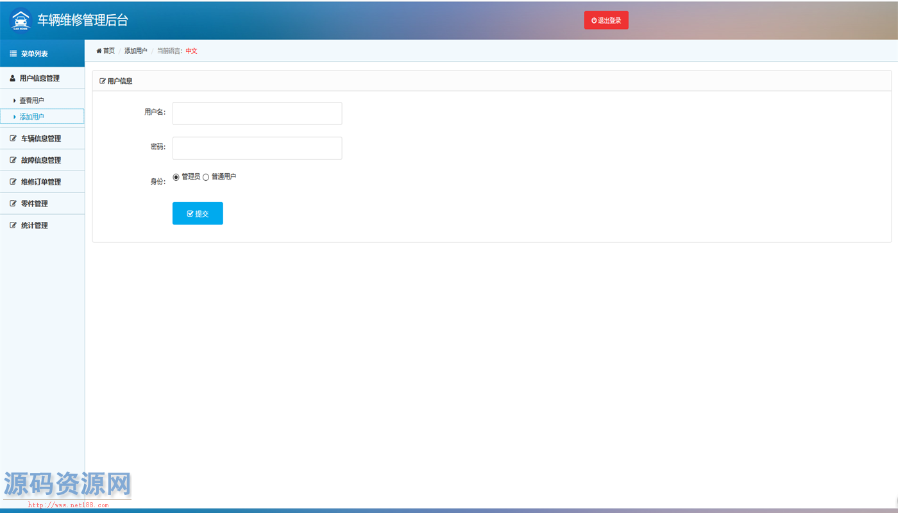Expand the 零件管理 menu
This screenshot has height=513, width=898.
(42, 204)
